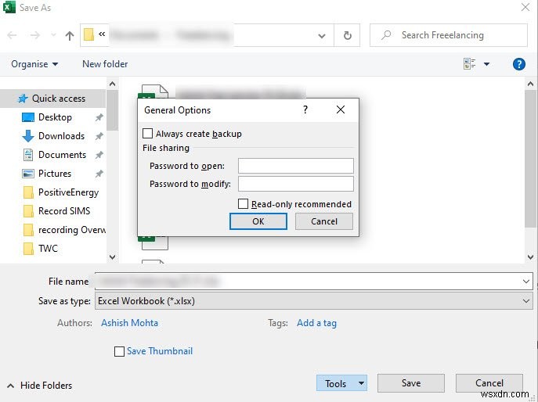Unpin Downloads using its pin icon
Image resolution: width=538 pixels, height=402 pixels.
tap(99, 136)
